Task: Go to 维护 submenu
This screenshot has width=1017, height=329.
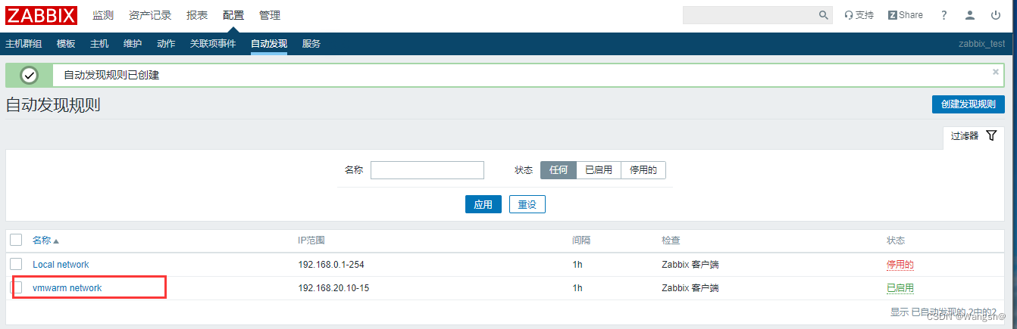Action: [133, 44]
